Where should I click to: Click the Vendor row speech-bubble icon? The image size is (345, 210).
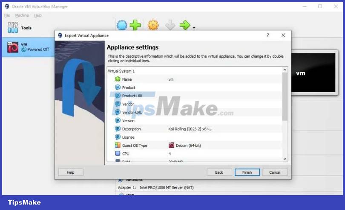click(x=118, y=104)
